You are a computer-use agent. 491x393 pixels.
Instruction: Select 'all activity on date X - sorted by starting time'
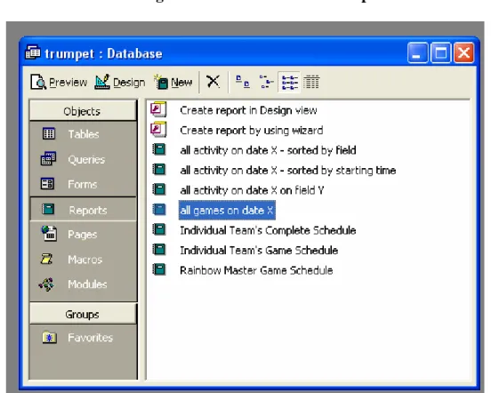point(288,170)
